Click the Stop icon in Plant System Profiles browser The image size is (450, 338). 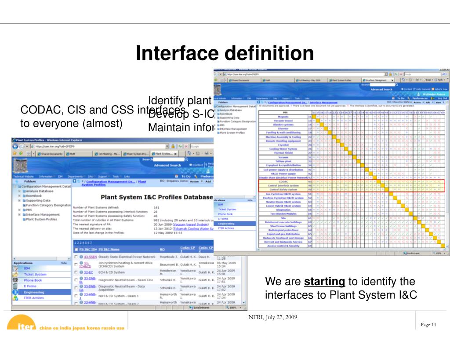coord(186,146)
